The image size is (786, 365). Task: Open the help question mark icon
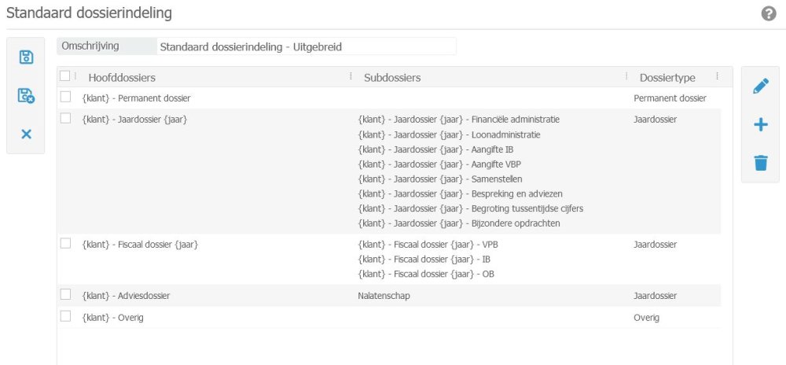[x=769, y=14]
